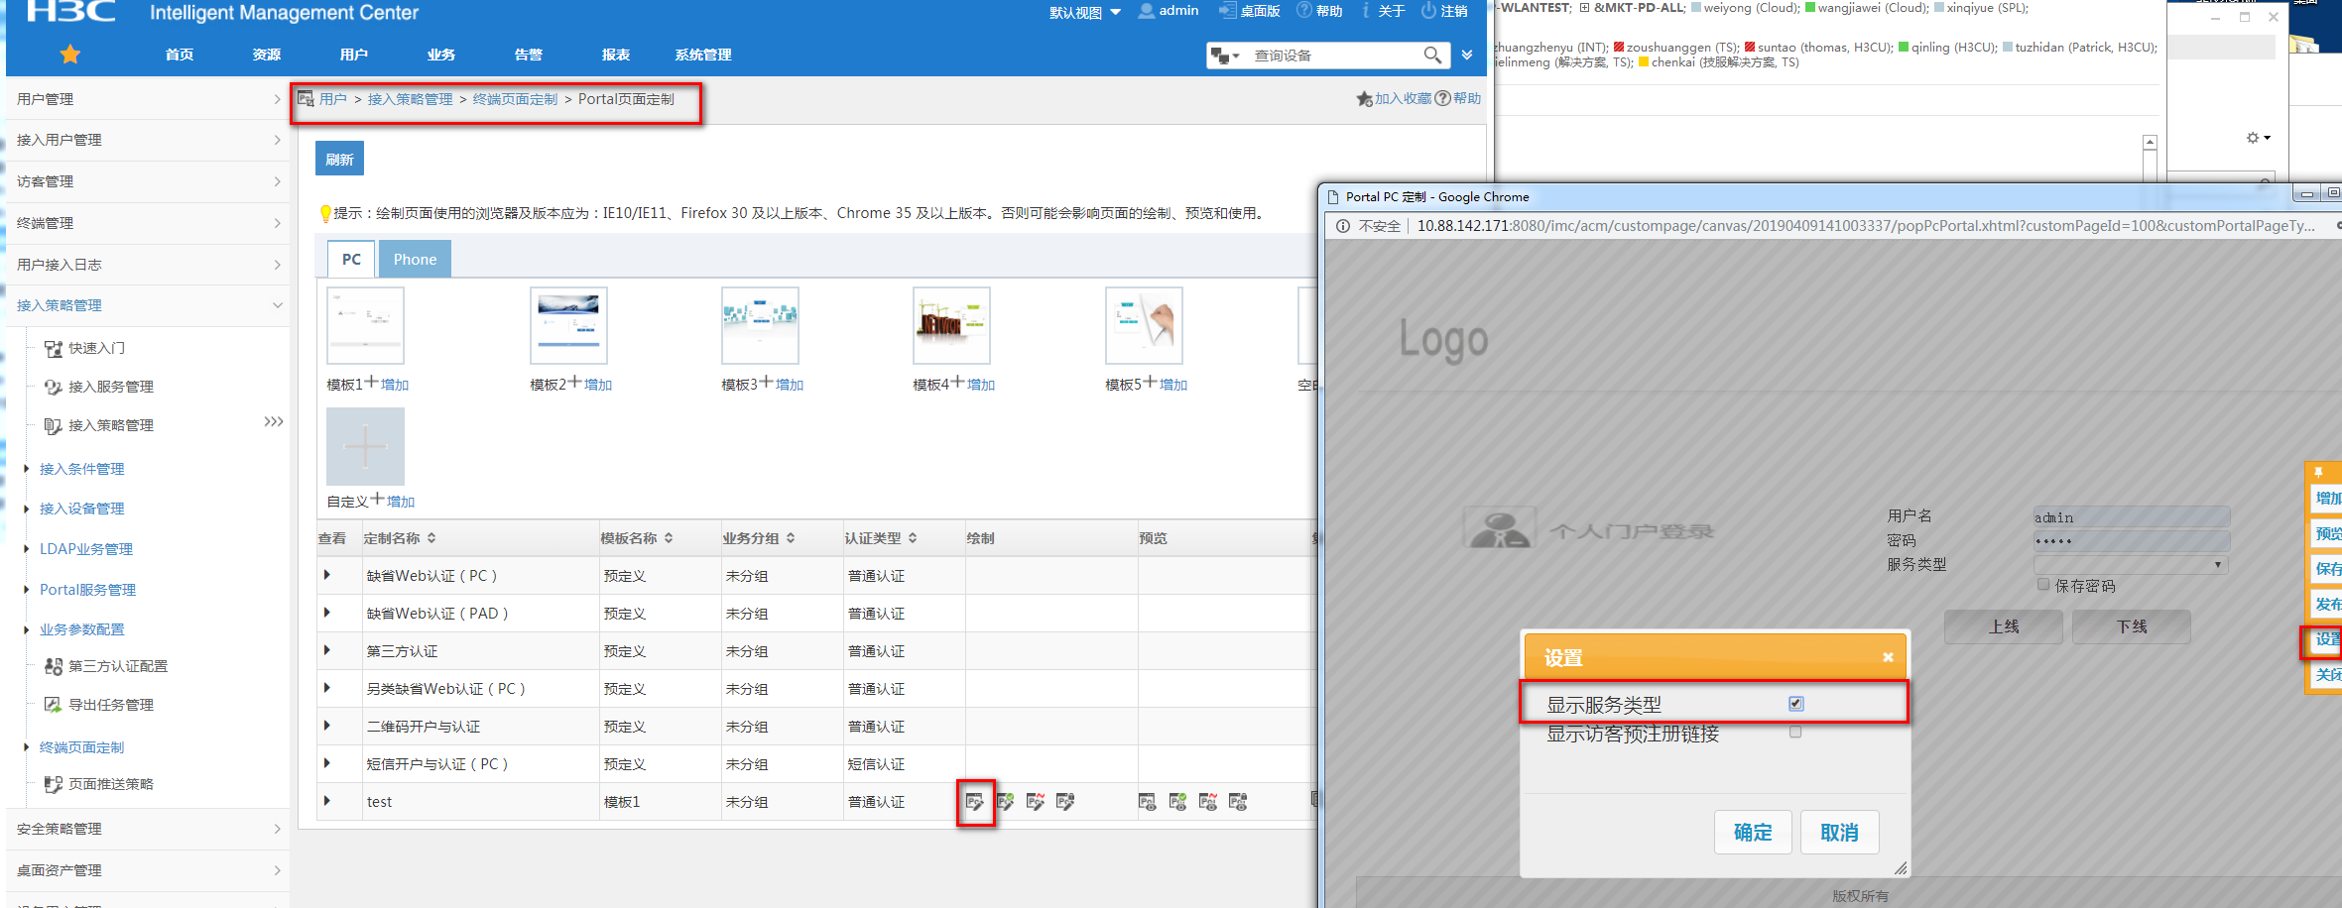Click the search magnifier icon

coord(1432,56)
